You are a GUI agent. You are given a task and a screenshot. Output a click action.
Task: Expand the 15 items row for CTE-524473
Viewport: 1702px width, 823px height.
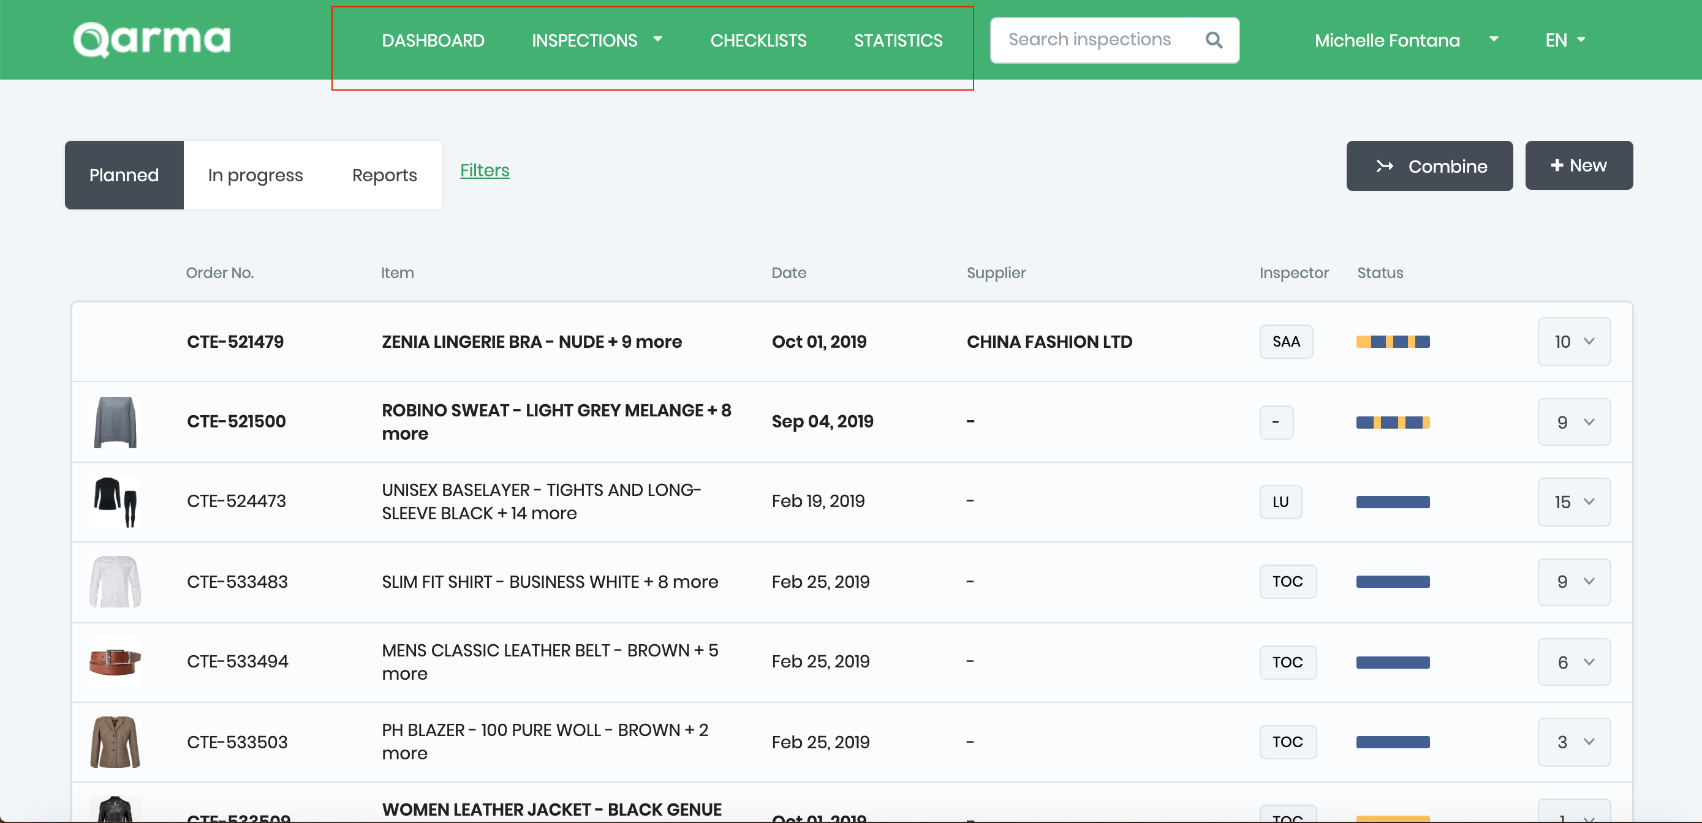[x=1573, y=502]
